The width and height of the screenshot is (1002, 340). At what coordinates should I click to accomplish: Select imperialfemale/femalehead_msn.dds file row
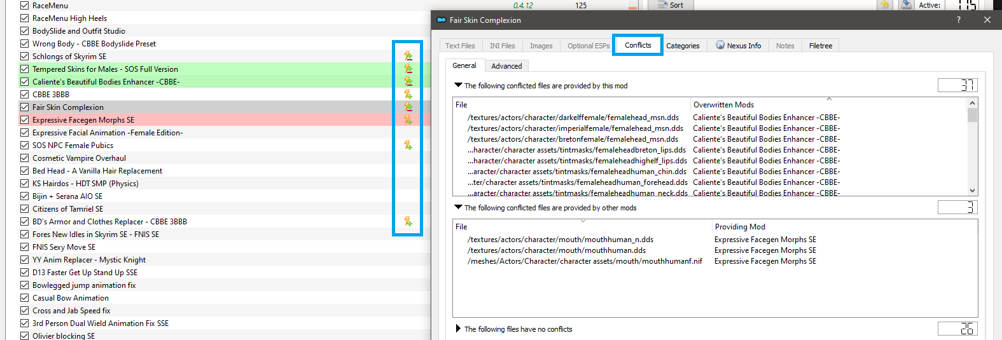click(709, 128)
